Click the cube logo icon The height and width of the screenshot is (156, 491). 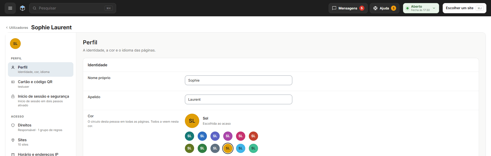pyautogui.click(x=23, y=8)
